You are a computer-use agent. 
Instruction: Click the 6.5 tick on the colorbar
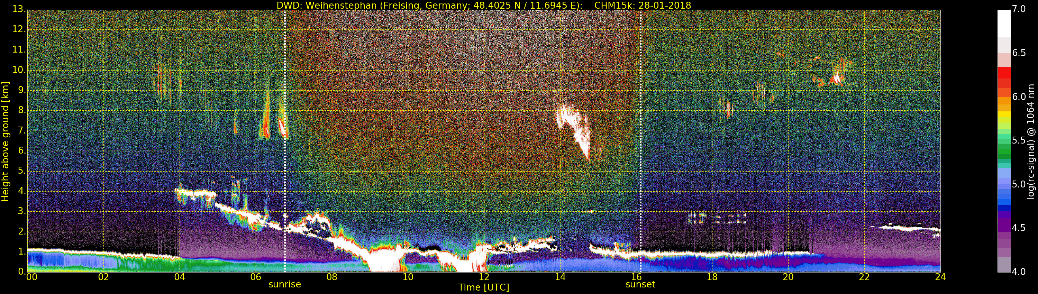(1019, 53)
